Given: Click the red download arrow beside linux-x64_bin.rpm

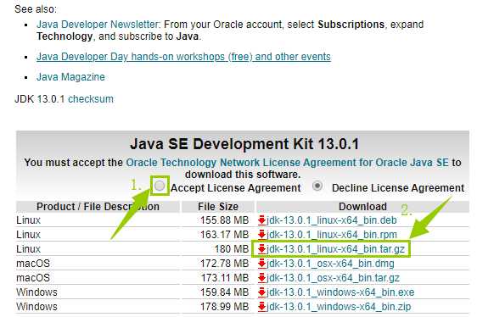Looking at the screenshot, I should (261, 234).
